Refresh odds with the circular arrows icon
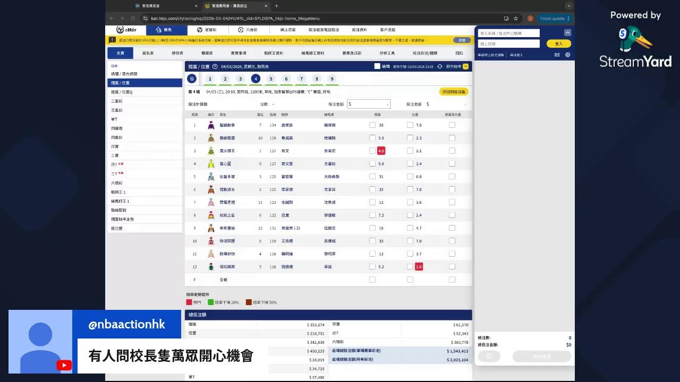 pos(440,67)
